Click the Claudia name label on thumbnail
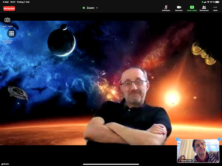This screenshot has height=166, width=222. (x=186, y=161)
